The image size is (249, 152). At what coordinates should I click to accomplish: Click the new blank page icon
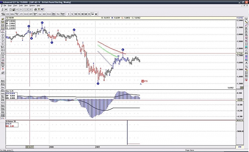click(10, 10)
